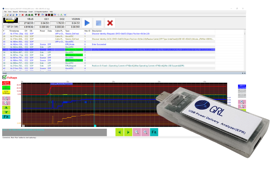Click the Description column header

pos(97,31)
